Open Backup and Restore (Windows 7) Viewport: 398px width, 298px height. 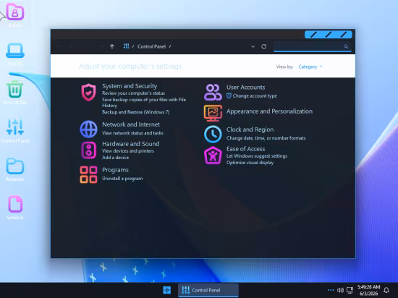[136, 112]
